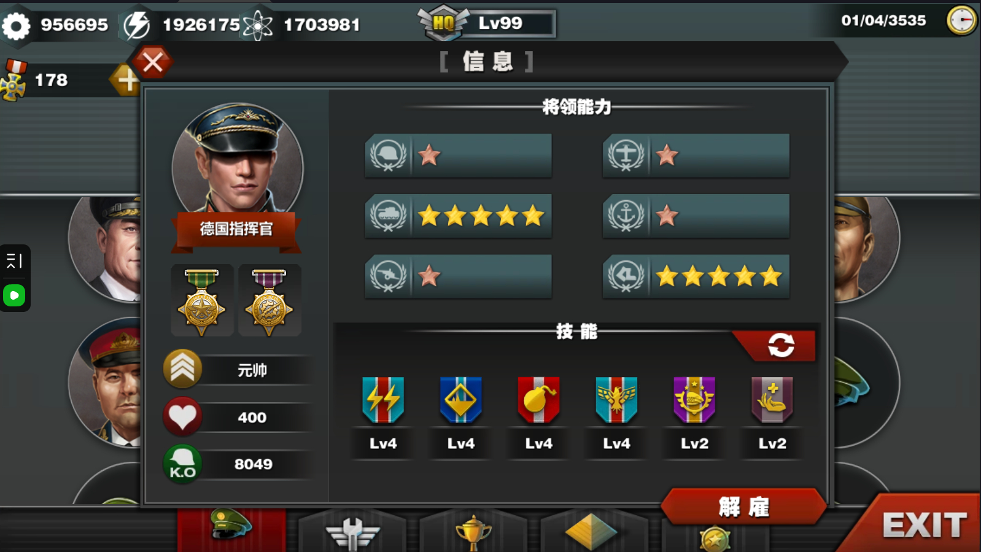Click the purple ribbon medal

pyautogui.click(x=269, y=301)
